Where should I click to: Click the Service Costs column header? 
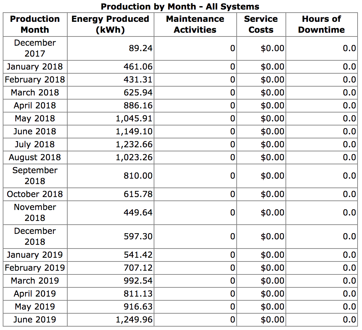[x=261, y=24]
